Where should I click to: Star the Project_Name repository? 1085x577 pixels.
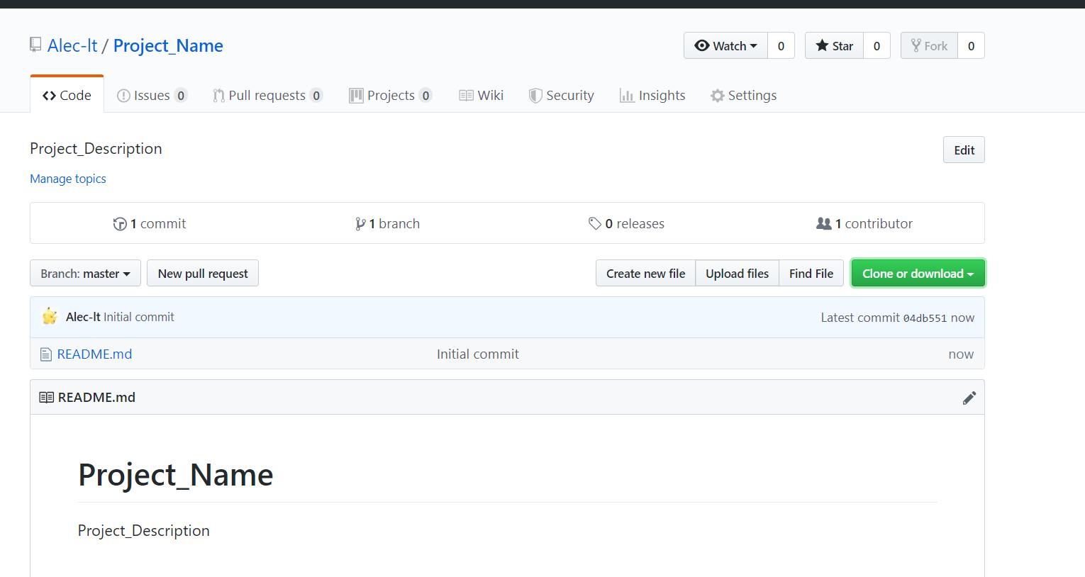click(x=834, y=46)
